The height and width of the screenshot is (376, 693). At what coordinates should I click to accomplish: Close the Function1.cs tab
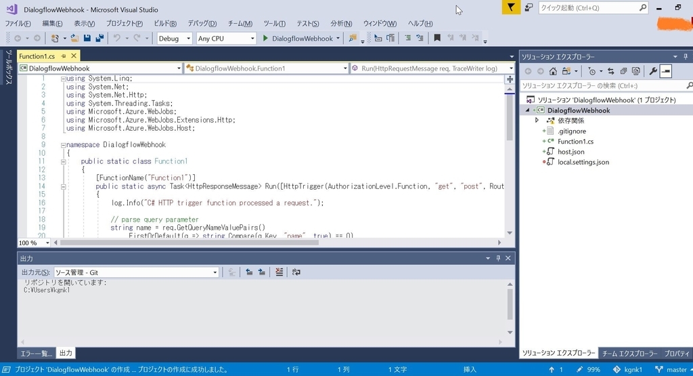tap(74, 56)
